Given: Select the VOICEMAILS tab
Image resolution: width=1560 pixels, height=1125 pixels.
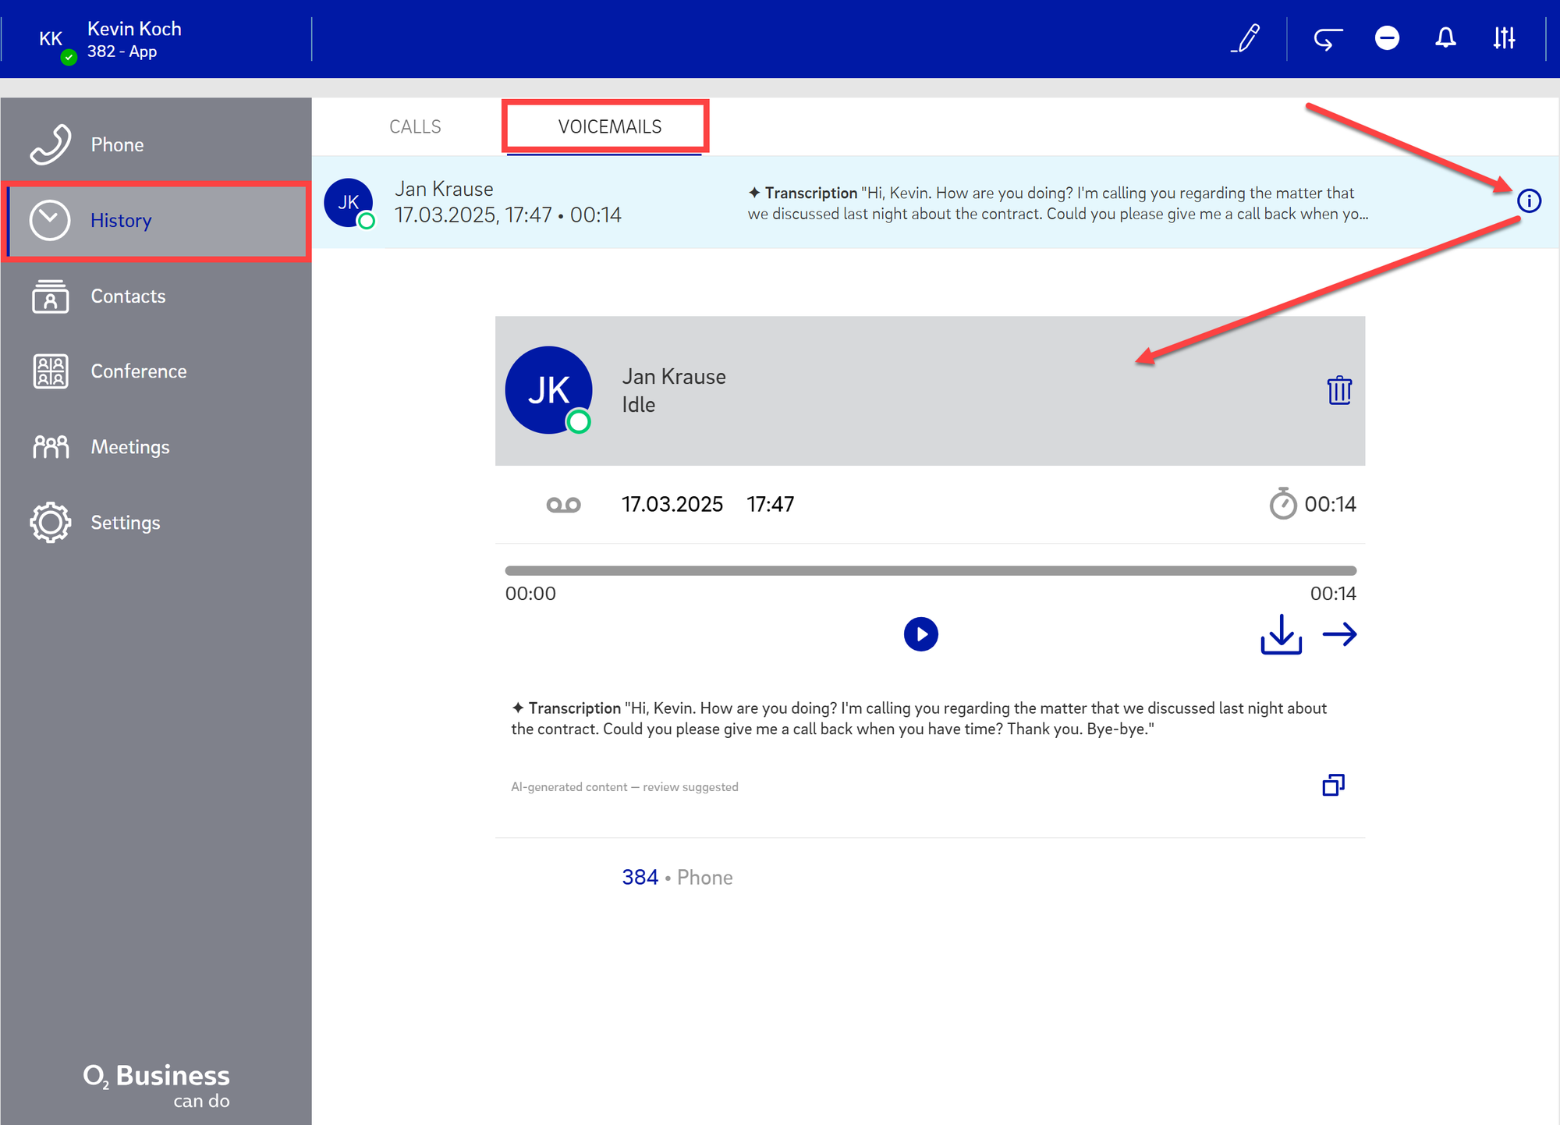Looking at the screenshot, I should pyautogui.click(x=609, y=126).
